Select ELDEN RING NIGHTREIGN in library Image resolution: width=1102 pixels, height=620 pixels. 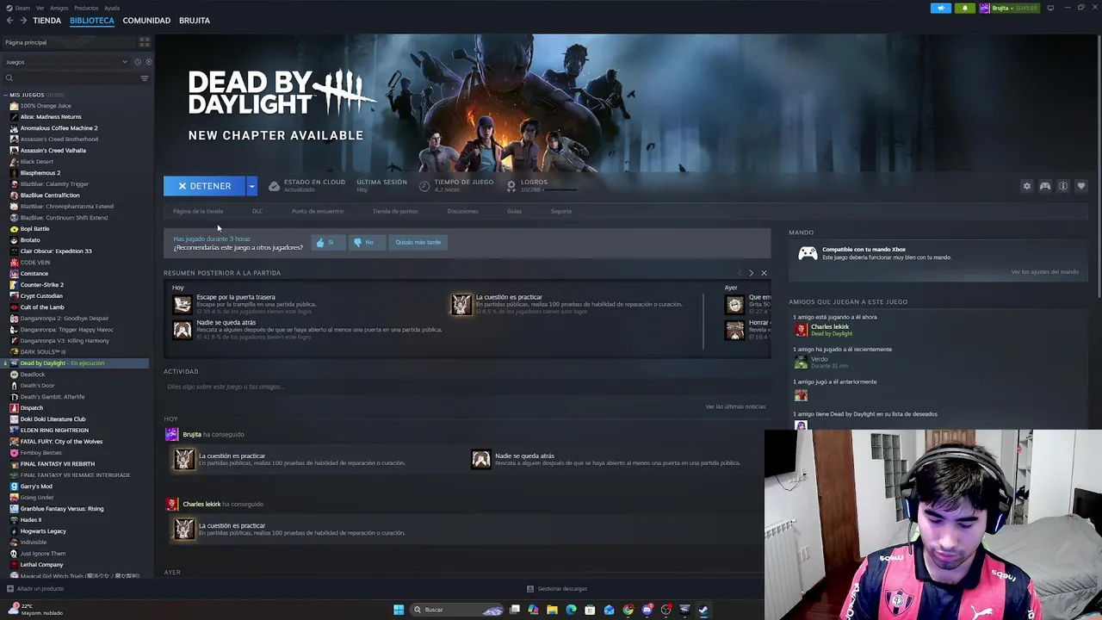54,431
